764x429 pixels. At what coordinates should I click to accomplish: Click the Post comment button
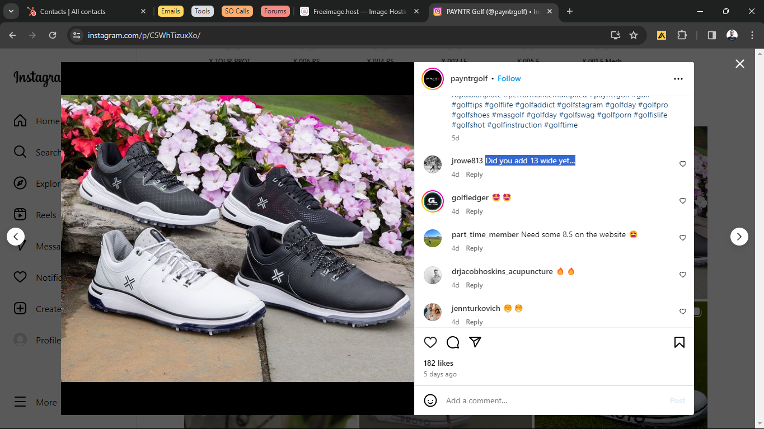677,400
